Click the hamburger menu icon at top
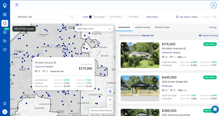This screenshot has height=116, width=219. (17, 5)
